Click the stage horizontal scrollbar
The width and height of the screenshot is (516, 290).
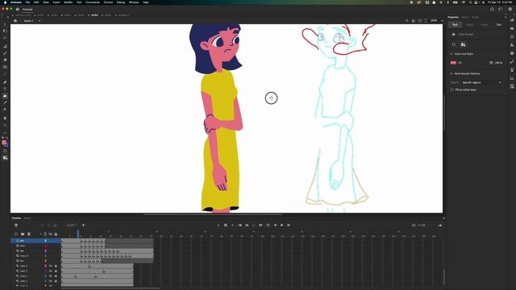click(x=213, y=214)
